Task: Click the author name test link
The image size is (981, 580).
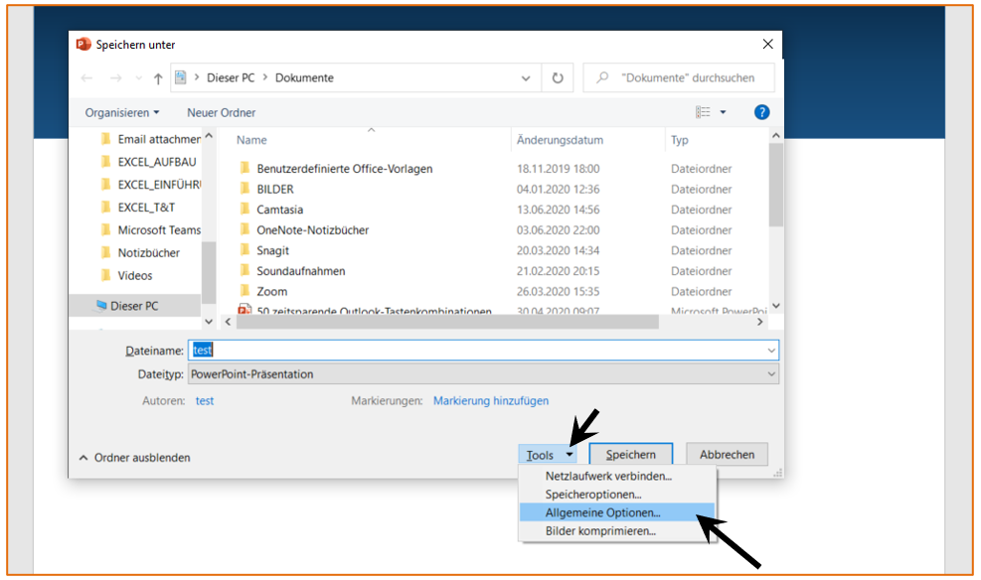Action: [x=205, y=401]
